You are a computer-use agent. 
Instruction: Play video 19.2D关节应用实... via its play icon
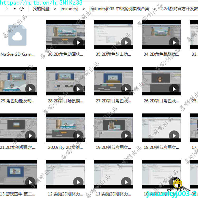point(126,136)
